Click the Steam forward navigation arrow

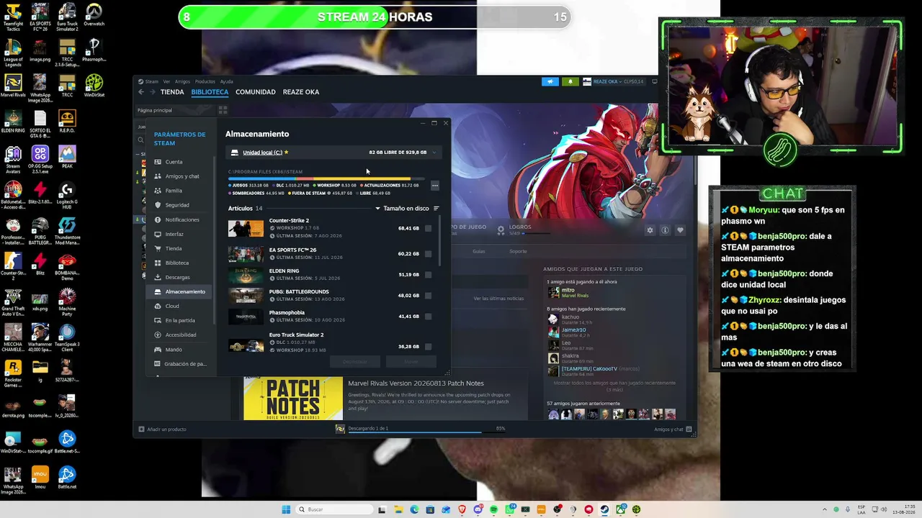(151, 92)
